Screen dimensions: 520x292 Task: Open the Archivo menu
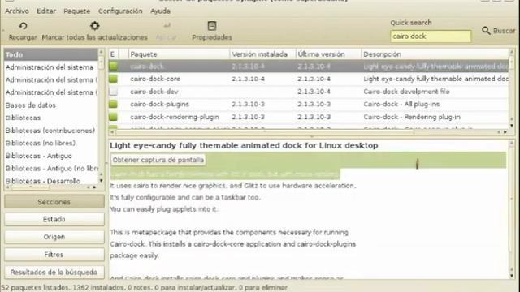[17, 11]
